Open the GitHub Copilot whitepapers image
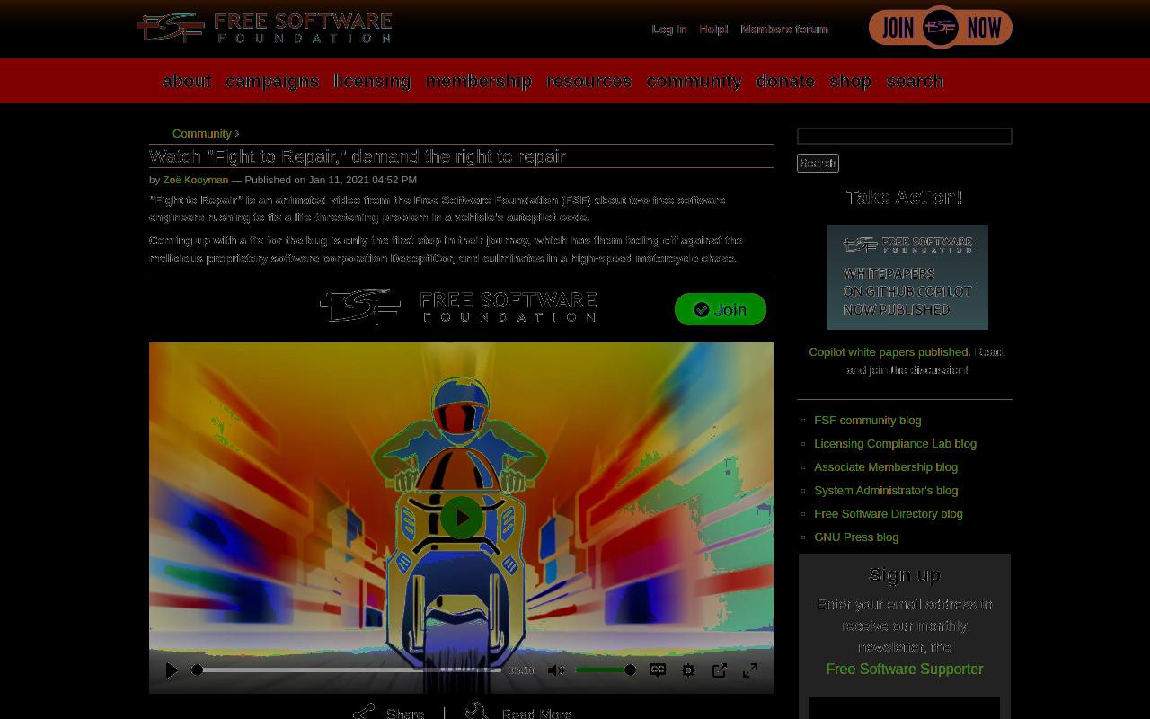The width and height of the screenshot is (1150, 719). (x=907, y=277)
